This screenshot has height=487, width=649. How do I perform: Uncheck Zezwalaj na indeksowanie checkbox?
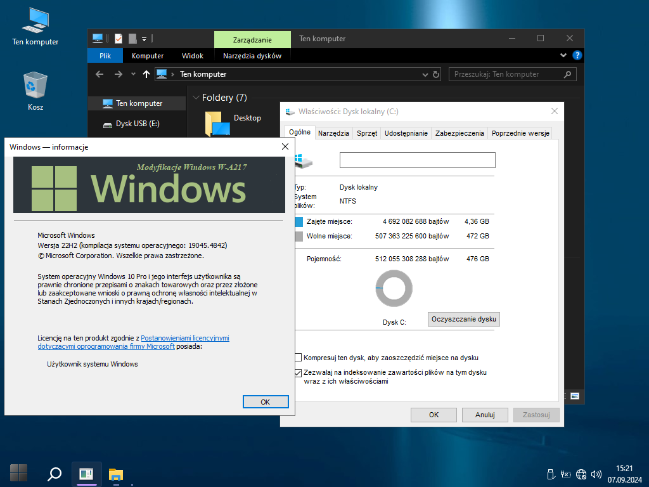(299, 373)
